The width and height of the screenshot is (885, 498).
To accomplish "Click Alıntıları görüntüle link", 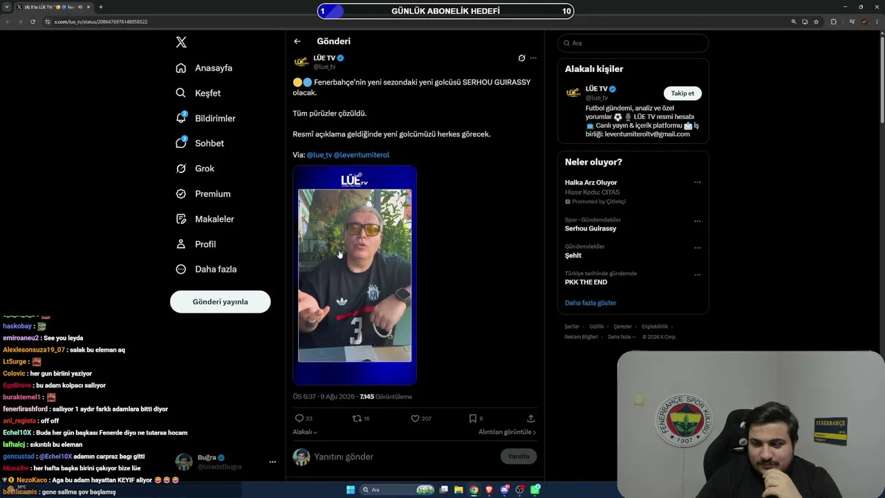I will [507, 432].
